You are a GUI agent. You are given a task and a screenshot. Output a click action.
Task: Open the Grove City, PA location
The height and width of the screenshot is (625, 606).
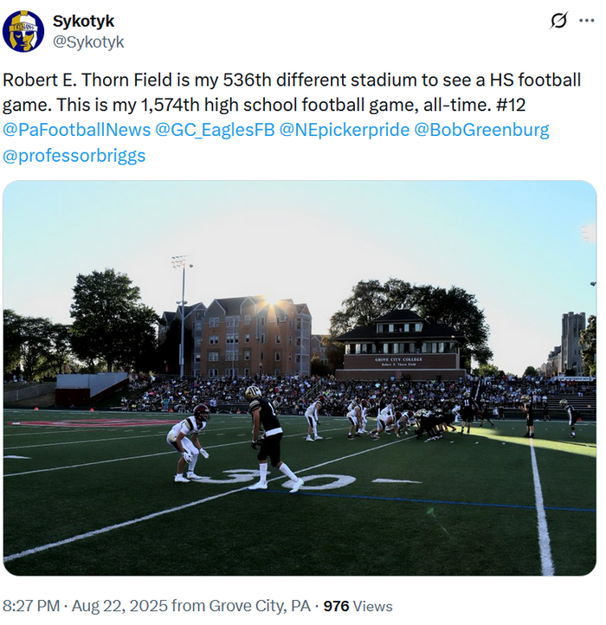(260, 606)
